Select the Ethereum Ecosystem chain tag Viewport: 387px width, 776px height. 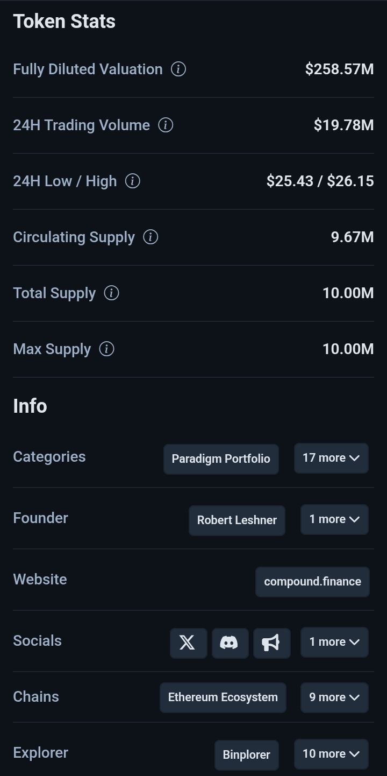pos(223,697)
